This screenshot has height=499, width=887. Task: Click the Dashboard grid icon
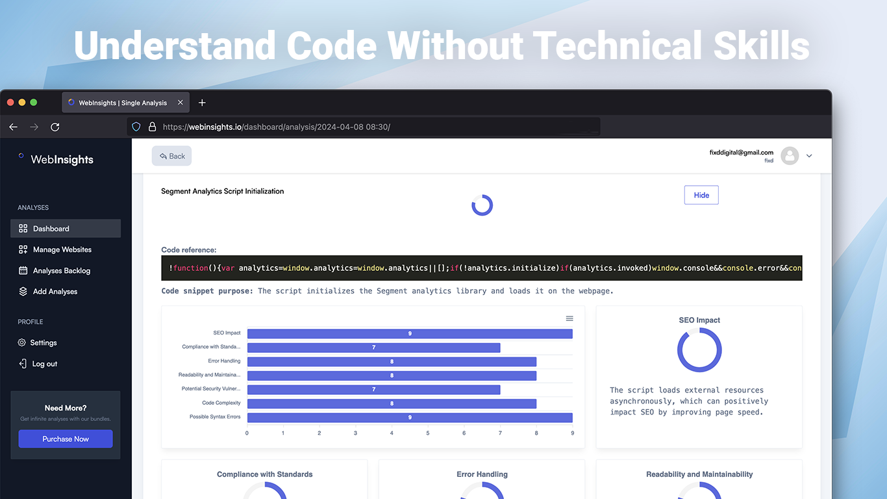[23, 229]
